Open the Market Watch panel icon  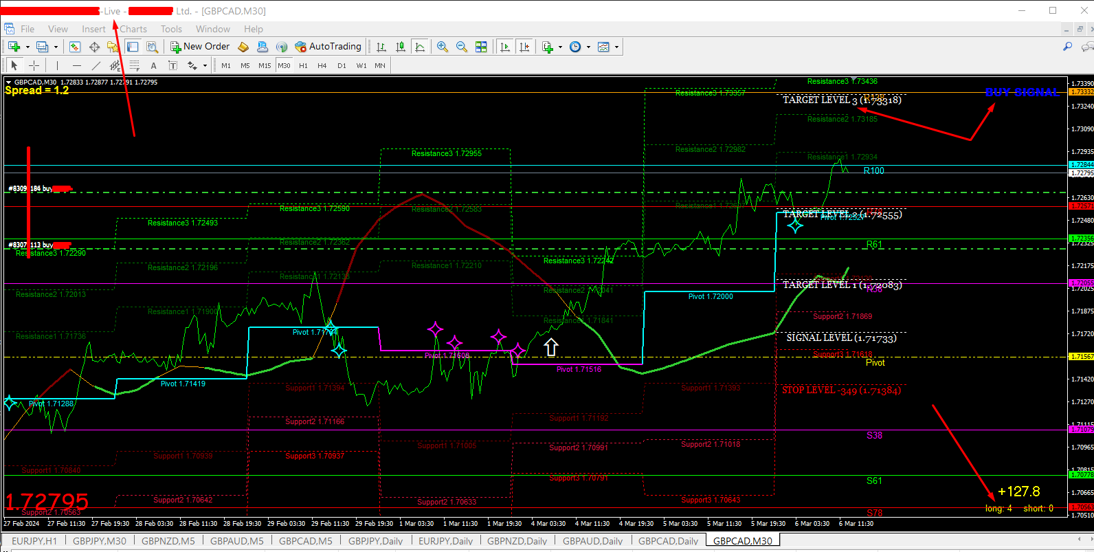pyautogui.click(x=75, y=47)
